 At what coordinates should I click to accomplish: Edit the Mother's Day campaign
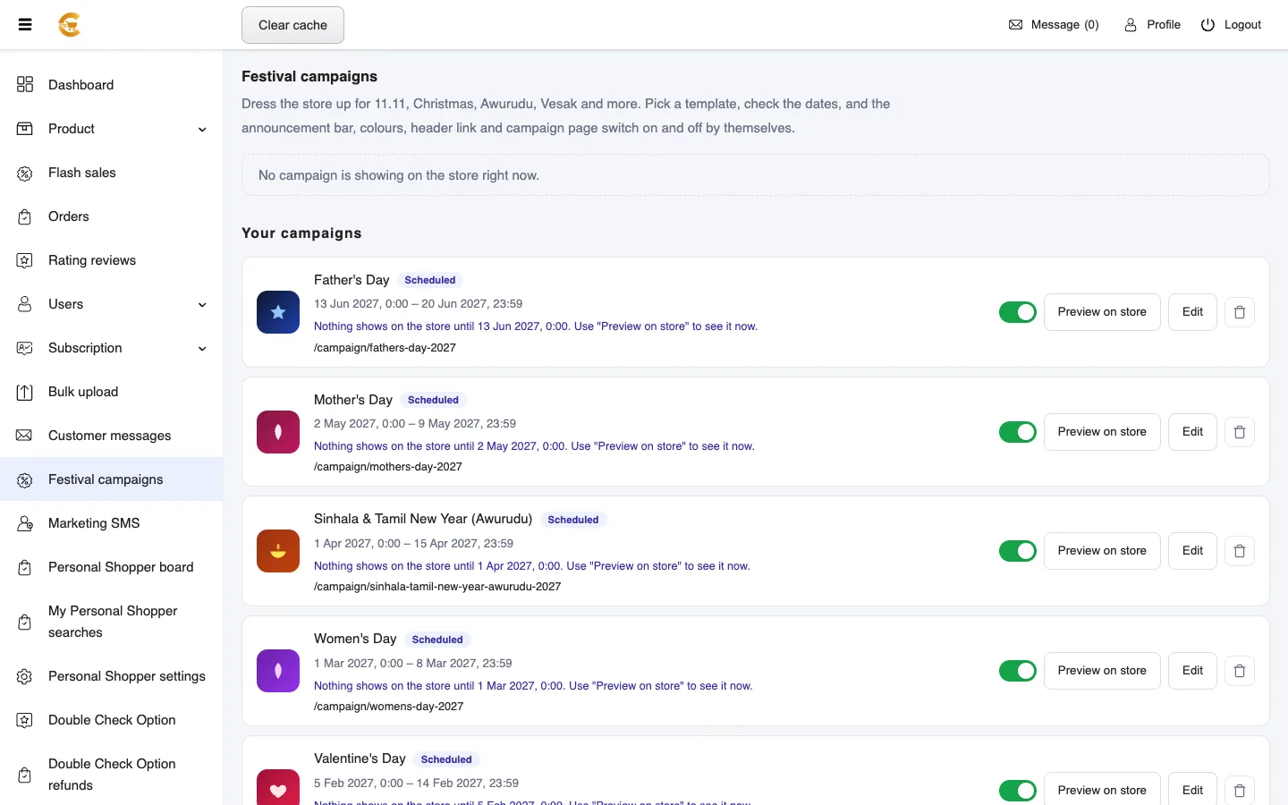(x=1192, y=432)
